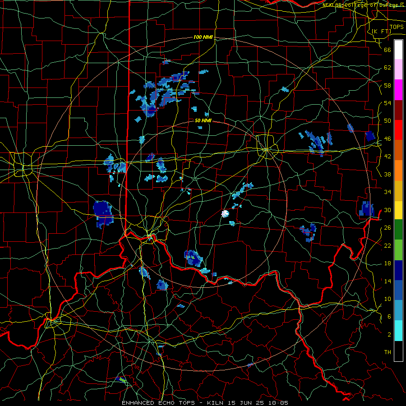Click the 26 legend value
The width and height of the screenshot is (406, 406).
(x=388, y=228)
